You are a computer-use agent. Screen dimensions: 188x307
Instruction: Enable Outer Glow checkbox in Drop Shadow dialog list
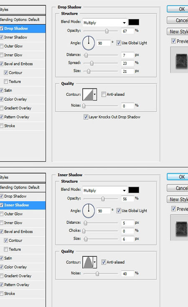(x=2, y=46)
